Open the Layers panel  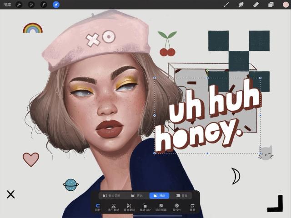[271, 5]
